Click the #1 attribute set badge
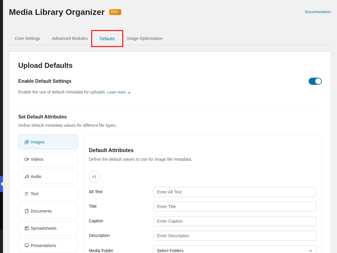Image resolution: width=337 pixels, height=253 pixels. [94, 177]
